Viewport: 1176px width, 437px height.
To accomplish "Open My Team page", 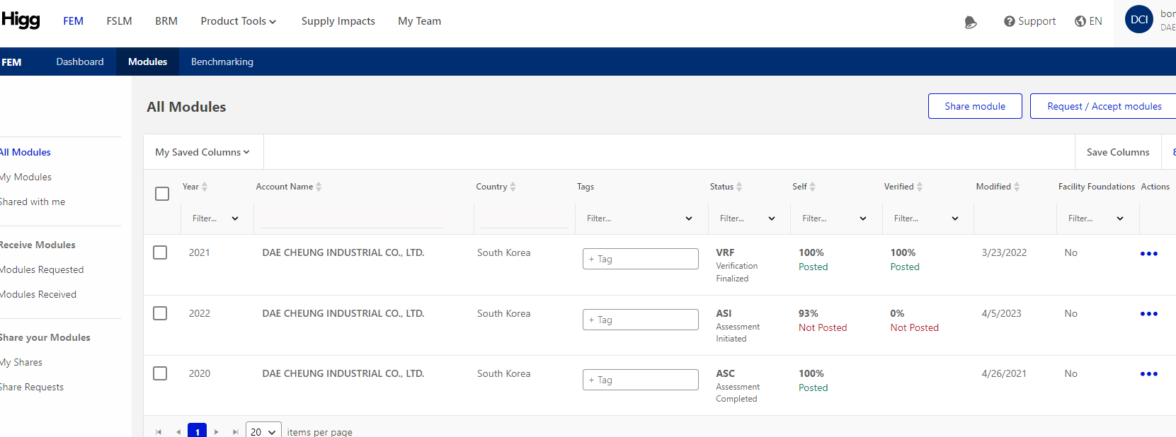I will coord(419,21).
